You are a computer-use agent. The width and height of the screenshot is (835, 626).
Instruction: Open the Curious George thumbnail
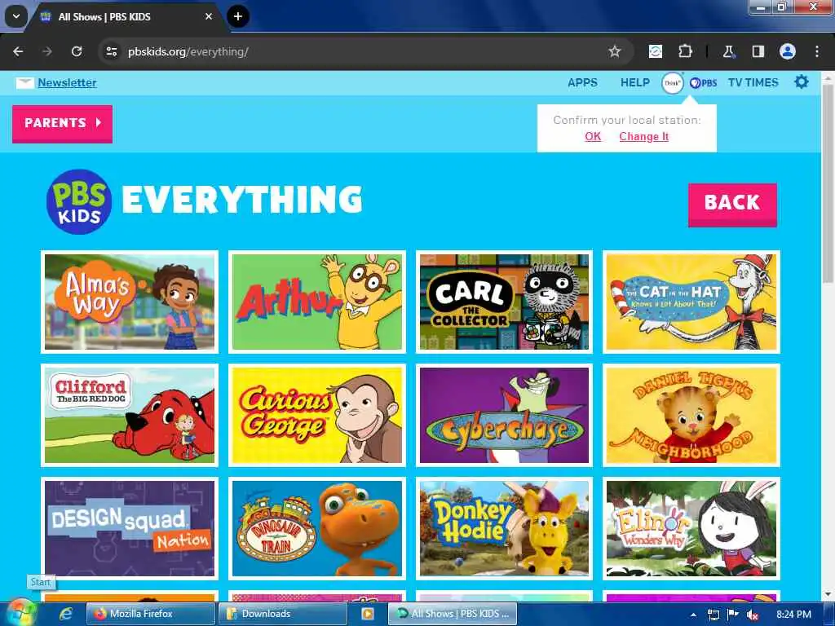click(x=317, y=415)
